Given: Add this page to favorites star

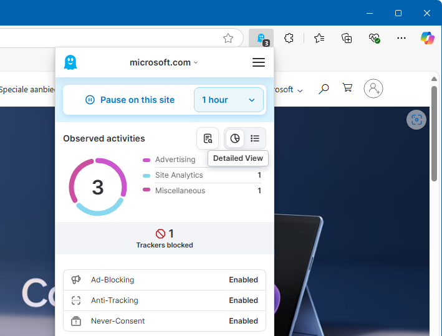Looking at the screenshot, I should tap(228, 38).
